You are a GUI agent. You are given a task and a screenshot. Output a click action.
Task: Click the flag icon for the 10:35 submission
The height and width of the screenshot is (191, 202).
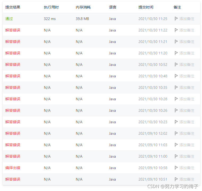pos(176,87)
